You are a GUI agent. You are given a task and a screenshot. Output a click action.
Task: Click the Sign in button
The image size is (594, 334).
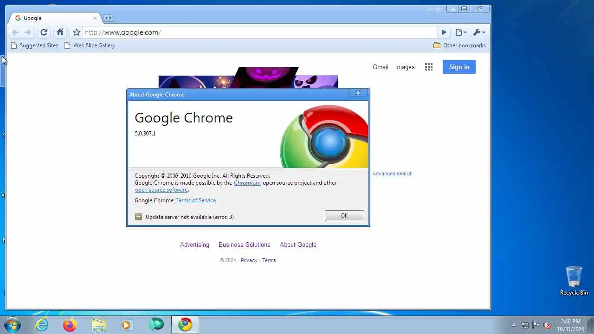pyautogui.click(x=459, y=67)
